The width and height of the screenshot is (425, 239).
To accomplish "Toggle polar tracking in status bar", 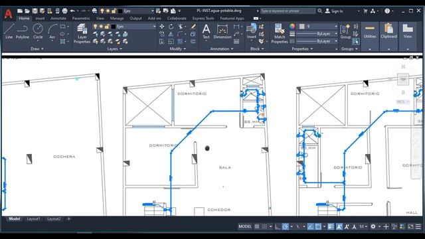I will [285, 226].
